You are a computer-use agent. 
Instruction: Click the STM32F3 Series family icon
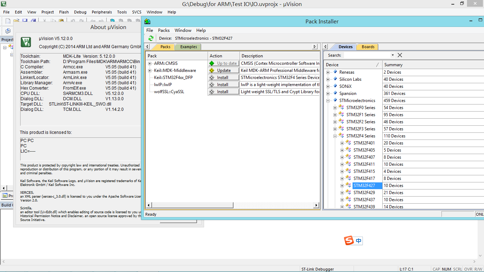pos(341,129)
